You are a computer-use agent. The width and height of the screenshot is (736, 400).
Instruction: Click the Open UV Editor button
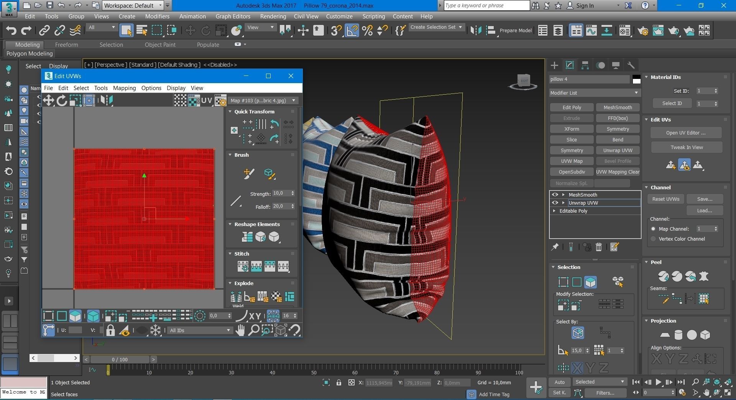(686, 133)
